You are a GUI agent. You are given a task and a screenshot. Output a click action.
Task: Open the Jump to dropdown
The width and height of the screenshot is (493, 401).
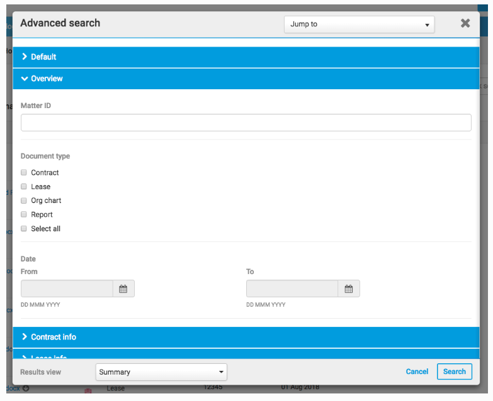[x=359, y=25]
